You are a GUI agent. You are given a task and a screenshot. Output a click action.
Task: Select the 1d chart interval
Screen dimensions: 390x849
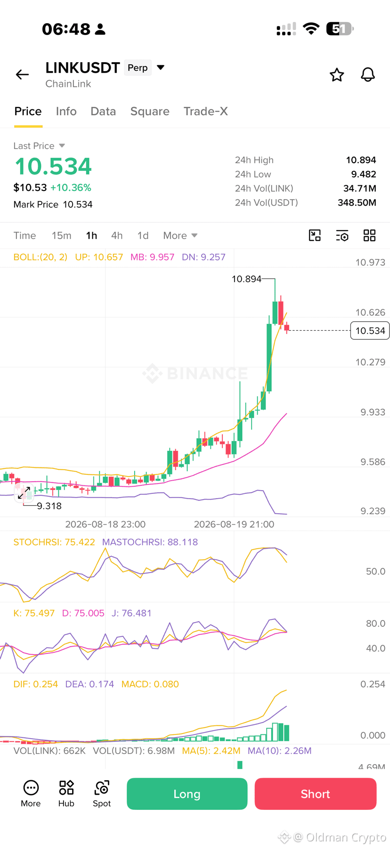(143, 235)
